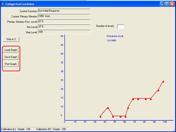Click the y-axis label 50
The height and width of the screenshot is (132, 176).
[62, 36]
